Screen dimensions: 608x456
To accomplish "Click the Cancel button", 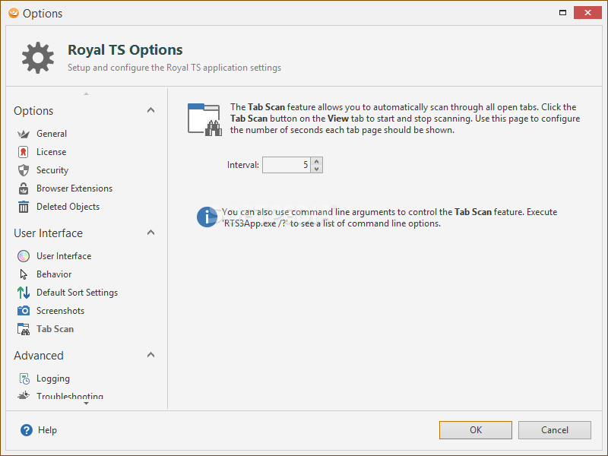I will [555, 430].
